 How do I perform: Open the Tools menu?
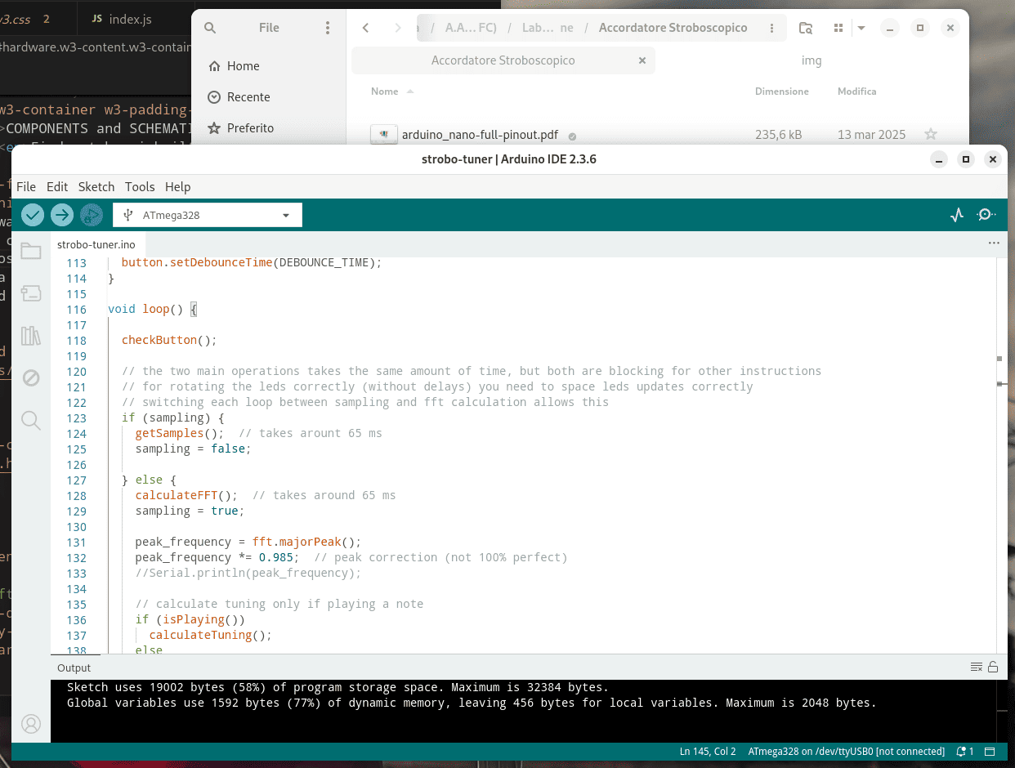coord(140,186)
